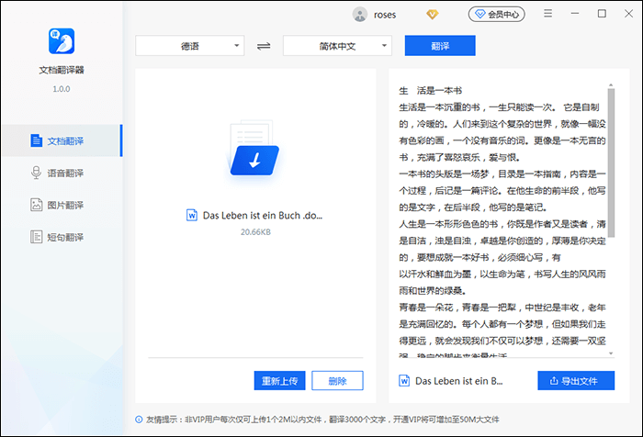Viewport: 643px width, 437px height.
Task: Click the roses username
Action: [x=385, y=15]
